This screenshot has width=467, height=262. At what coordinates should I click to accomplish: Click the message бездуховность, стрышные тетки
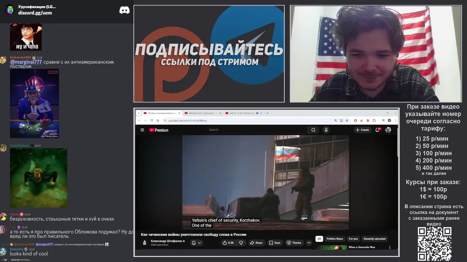62,219
